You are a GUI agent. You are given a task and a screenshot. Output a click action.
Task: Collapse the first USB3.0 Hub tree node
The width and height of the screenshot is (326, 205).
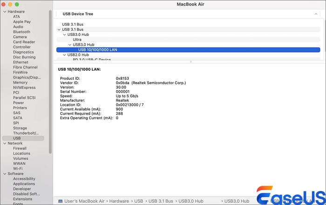(64, 35)
